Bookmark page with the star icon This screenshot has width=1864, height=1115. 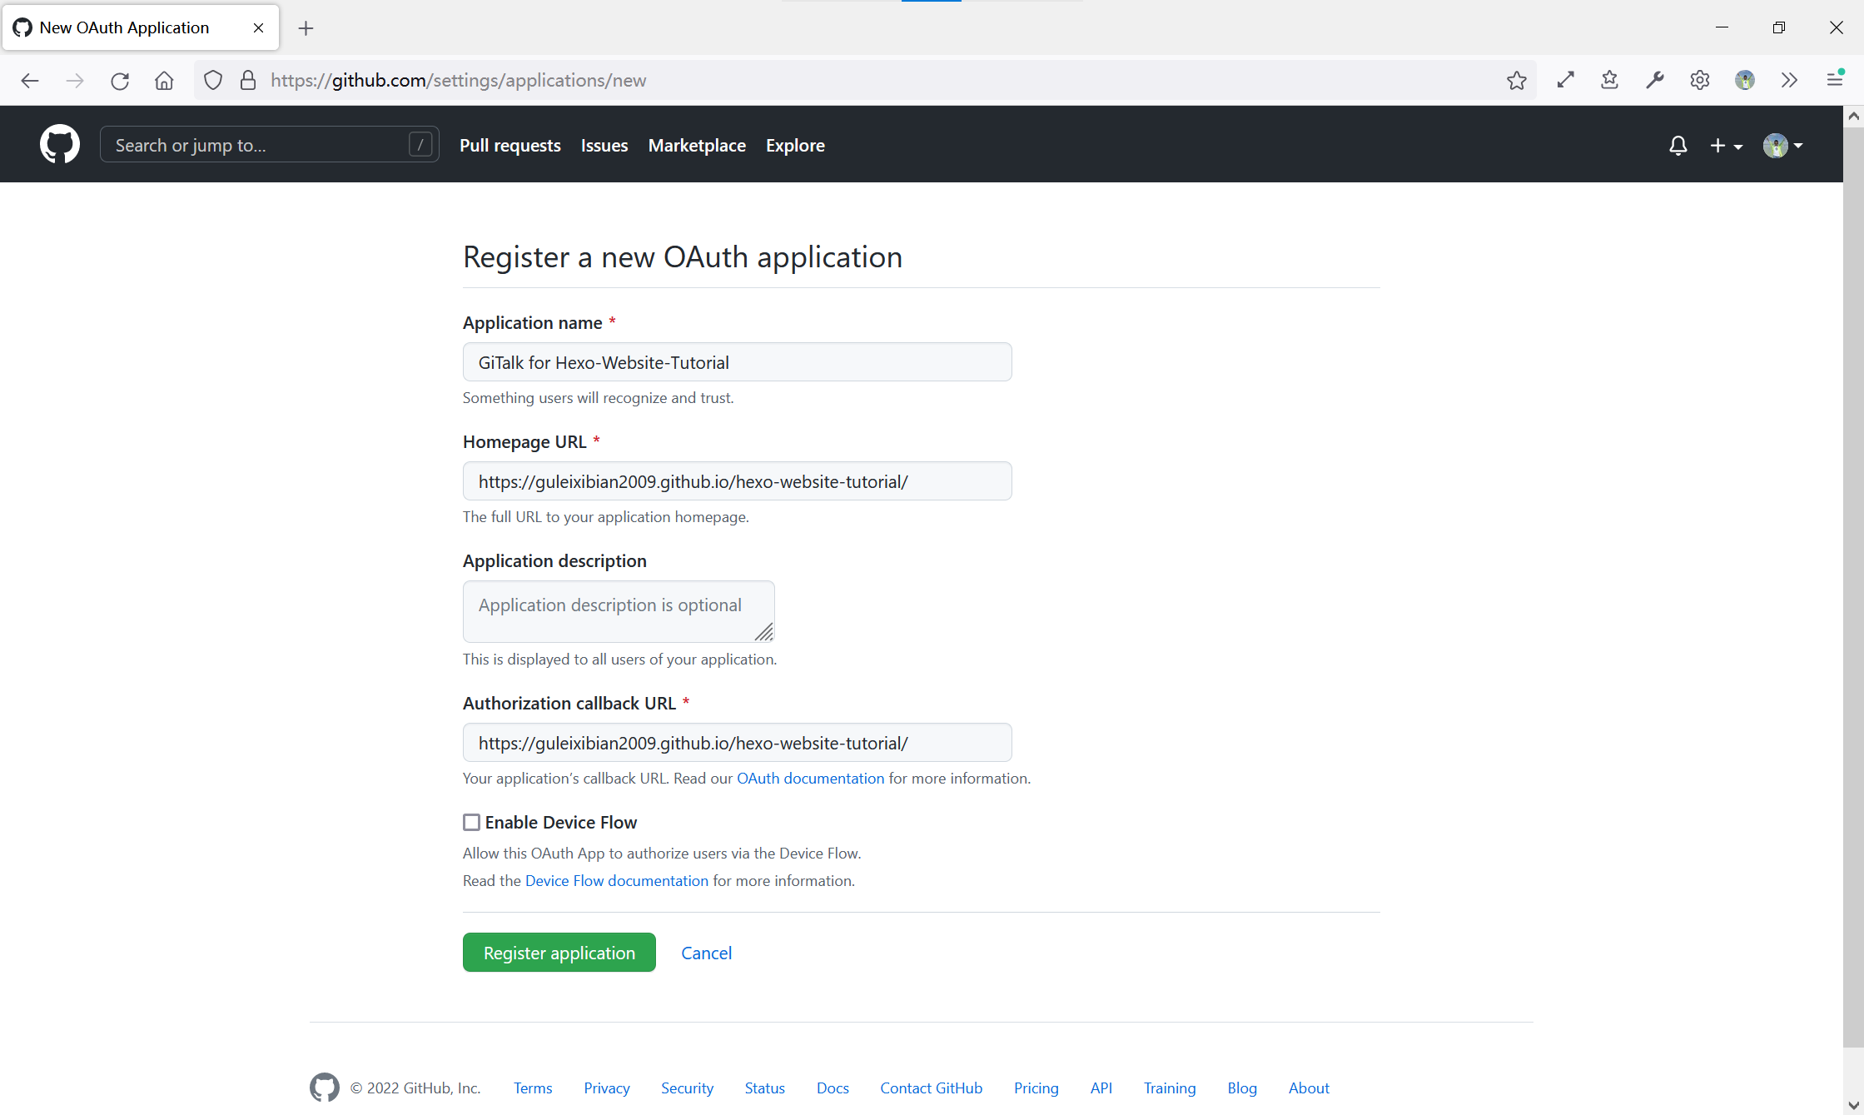(1516, 81)
